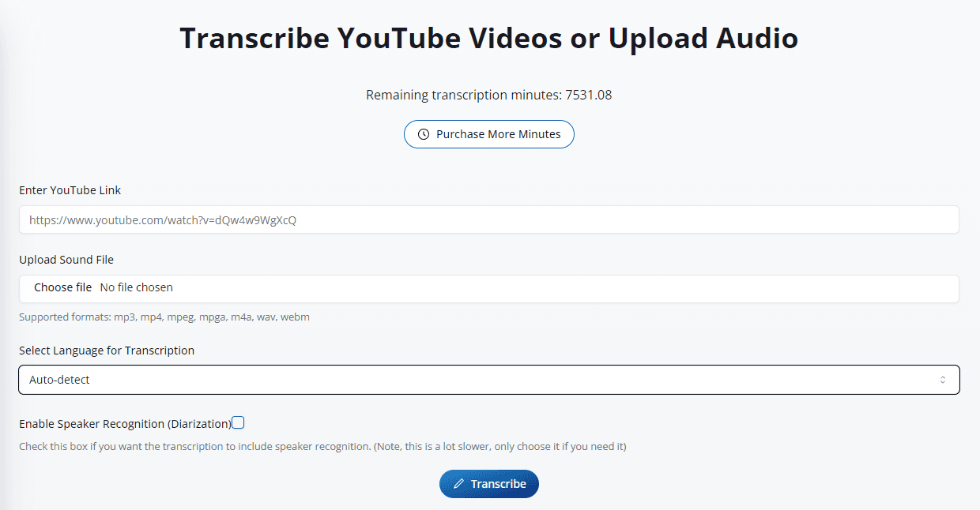Click the empty right side of the file upload field
This screenshot has height=510, width=980.
pos(632,288)
